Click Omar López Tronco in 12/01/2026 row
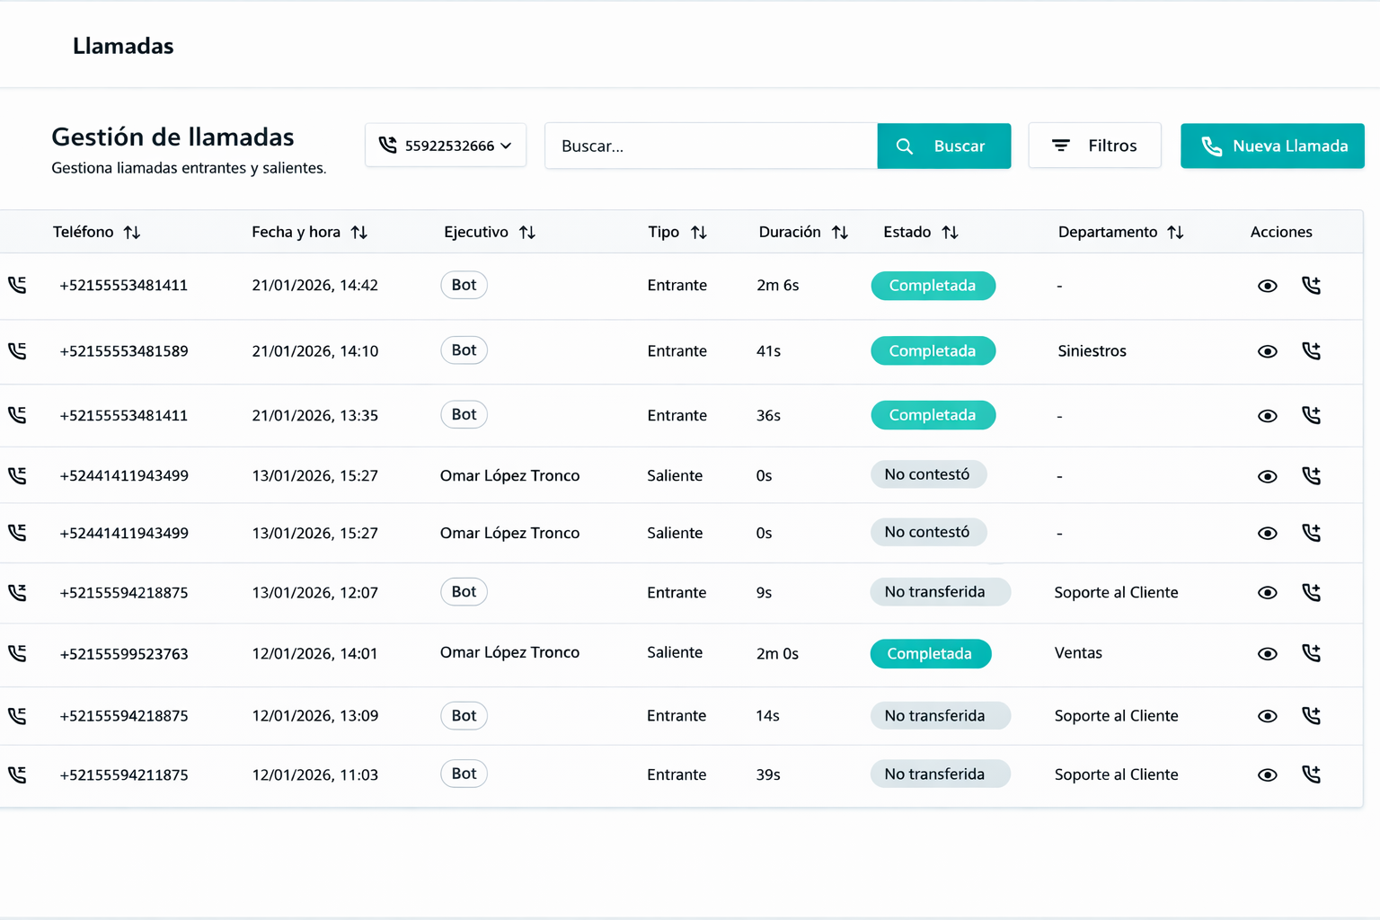This screenshot has height=920, width=1380. coord(509,652)
